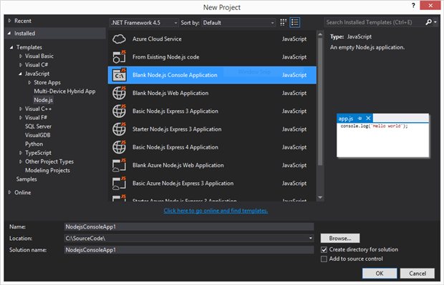Viewport: 444px width, 285px height.
Task: Click the Search Installed Templates box
Action: (x=374, y=22)
